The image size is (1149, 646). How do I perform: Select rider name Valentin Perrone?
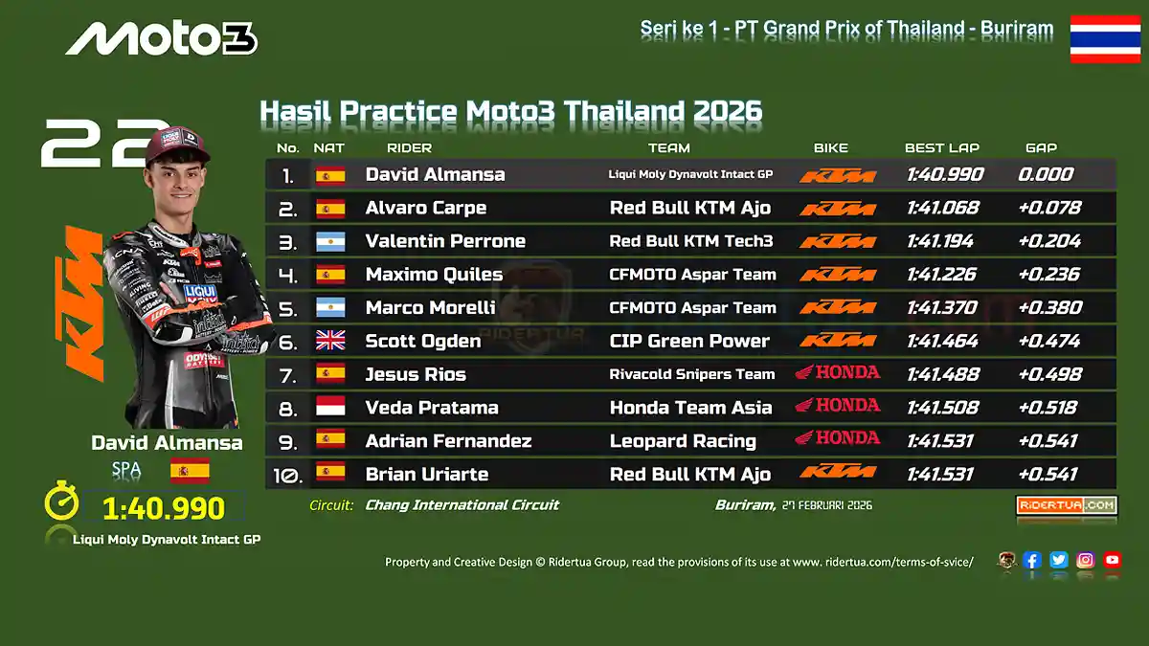tap(445, 241)
